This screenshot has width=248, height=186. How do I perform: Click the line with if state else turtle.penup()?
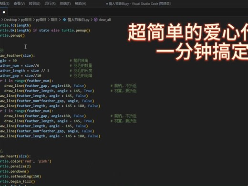[45, 31]
